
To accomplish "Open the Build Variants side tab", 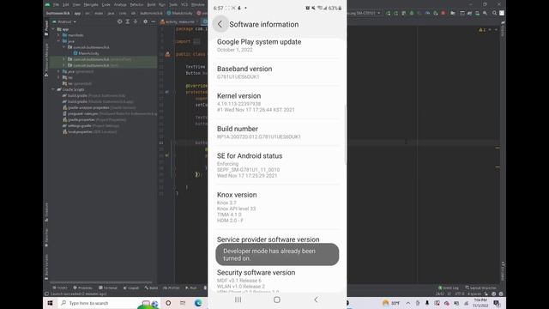I will (46, 267).
